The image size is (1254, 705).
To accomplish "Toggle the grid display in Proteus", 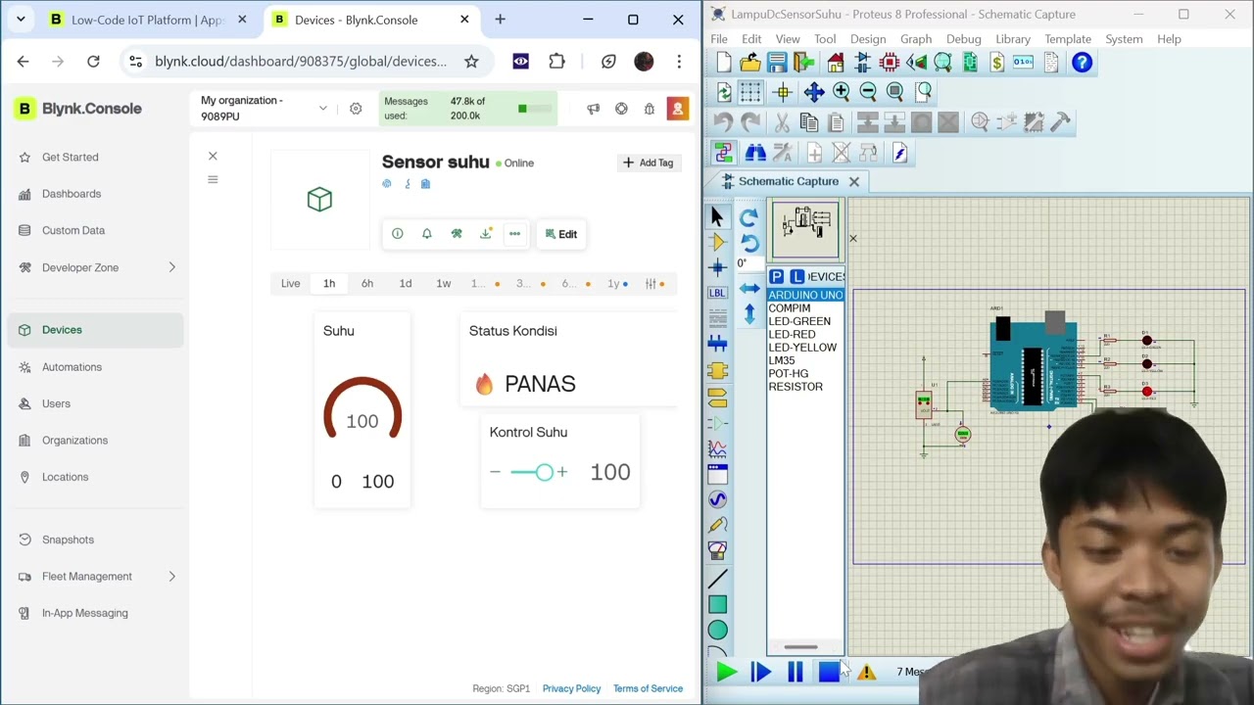I will click(x=750, y=92).
